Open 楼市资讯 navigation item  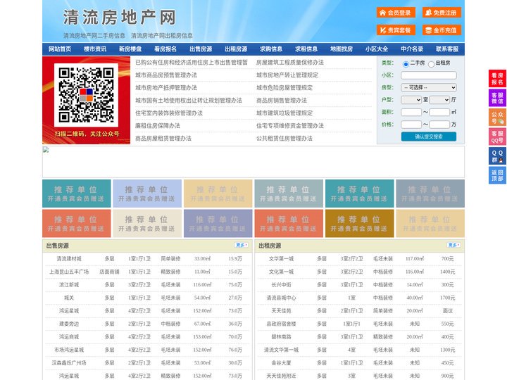coord(95,49)
